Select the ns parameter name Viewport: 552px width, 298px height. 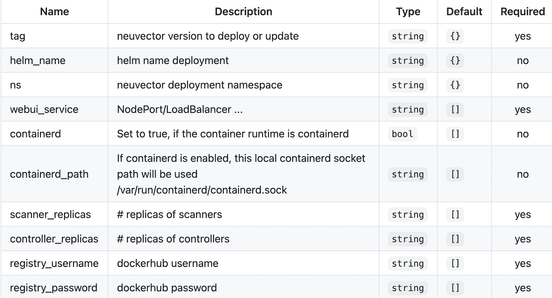coord(16,85)
